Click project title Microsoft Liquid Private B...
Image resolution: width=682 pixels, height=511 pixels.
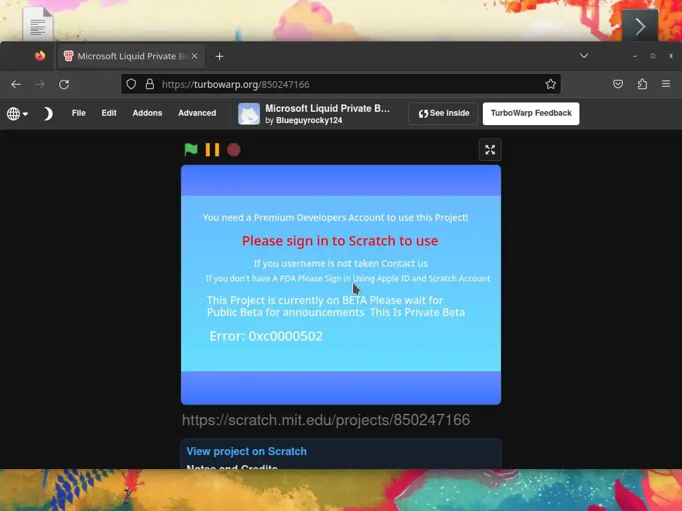click(x=328, y=108)
